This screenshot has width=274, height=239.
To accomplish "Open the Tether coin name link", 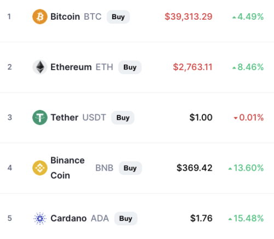I will coord(65,118).
